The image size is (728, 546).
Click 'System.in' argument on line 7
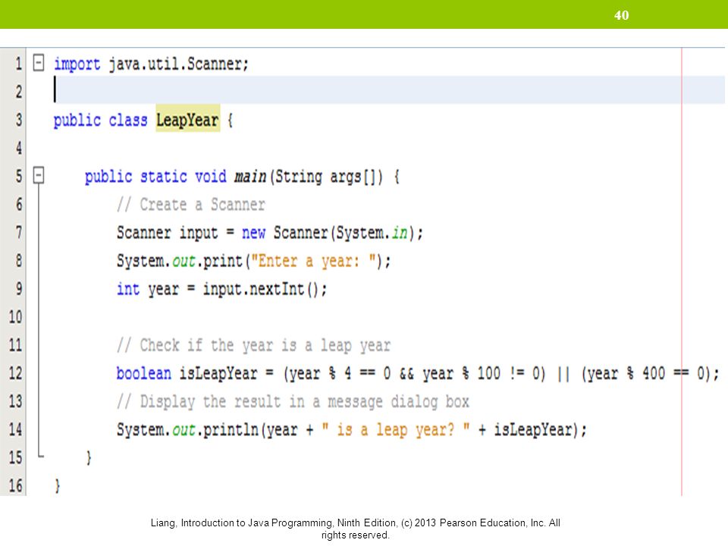pyautogui.click(x=372, y=233)
